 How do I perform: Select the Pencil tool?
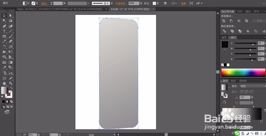(4, 41)
